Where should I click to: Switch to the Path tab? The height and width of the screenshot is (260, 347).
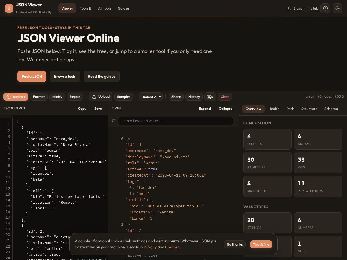click(x=290, y=109)
